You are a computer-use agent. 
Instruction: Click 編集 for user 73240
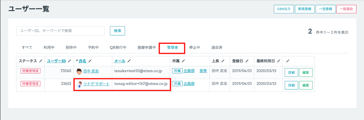tap(306, 73)
